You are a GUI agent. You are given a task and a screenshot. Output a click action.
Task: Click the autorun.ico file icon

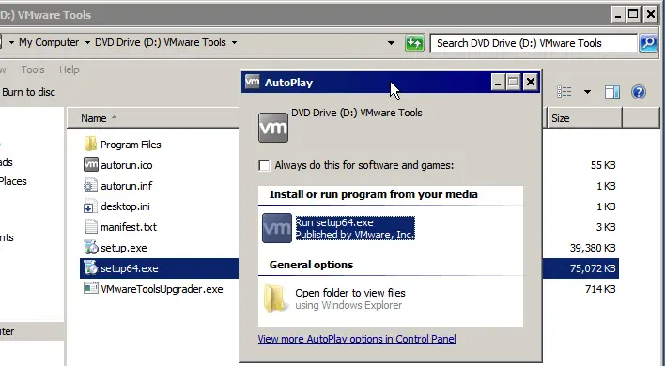click(x=91, y=165)
